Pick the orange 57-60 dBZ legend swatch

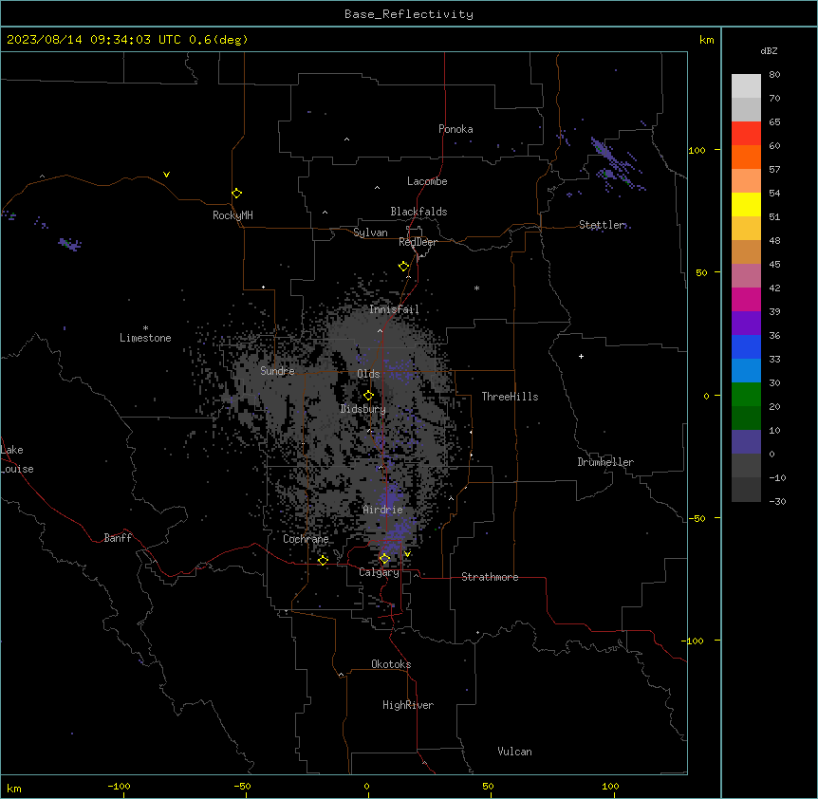click(746, 157)
